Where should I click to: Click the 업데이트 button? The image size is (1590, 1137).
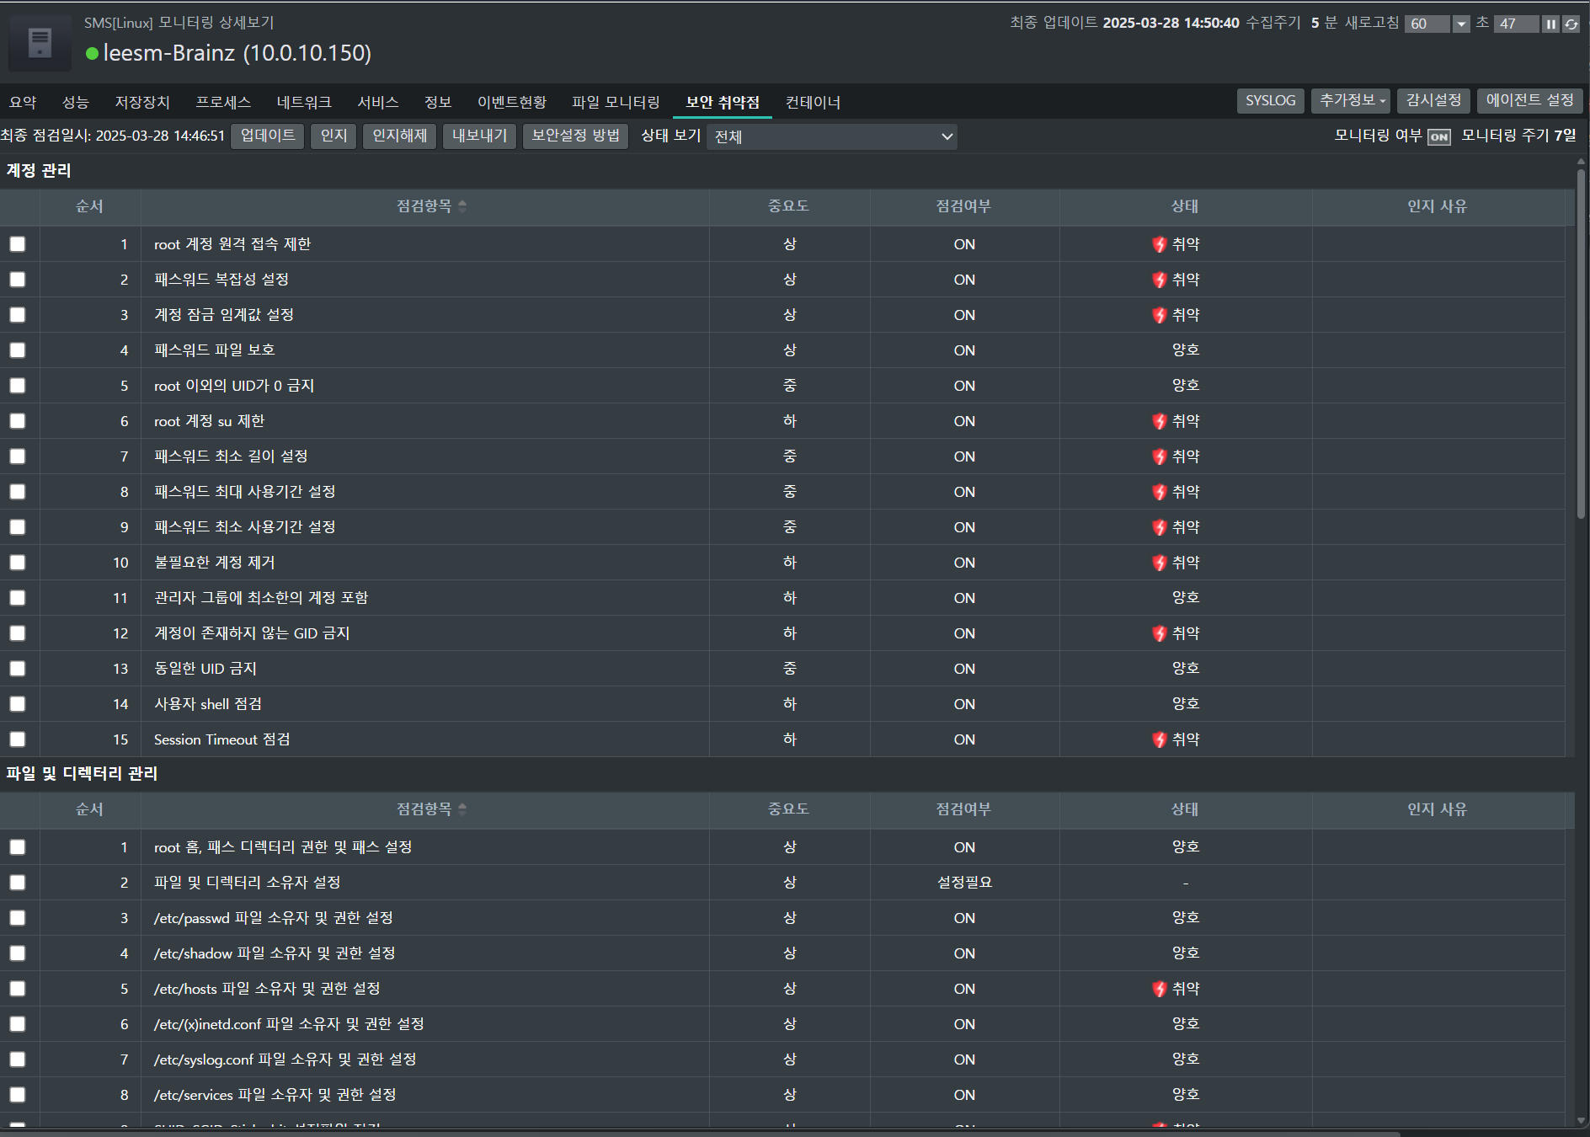pyautogui.click(x=268, y=136)
